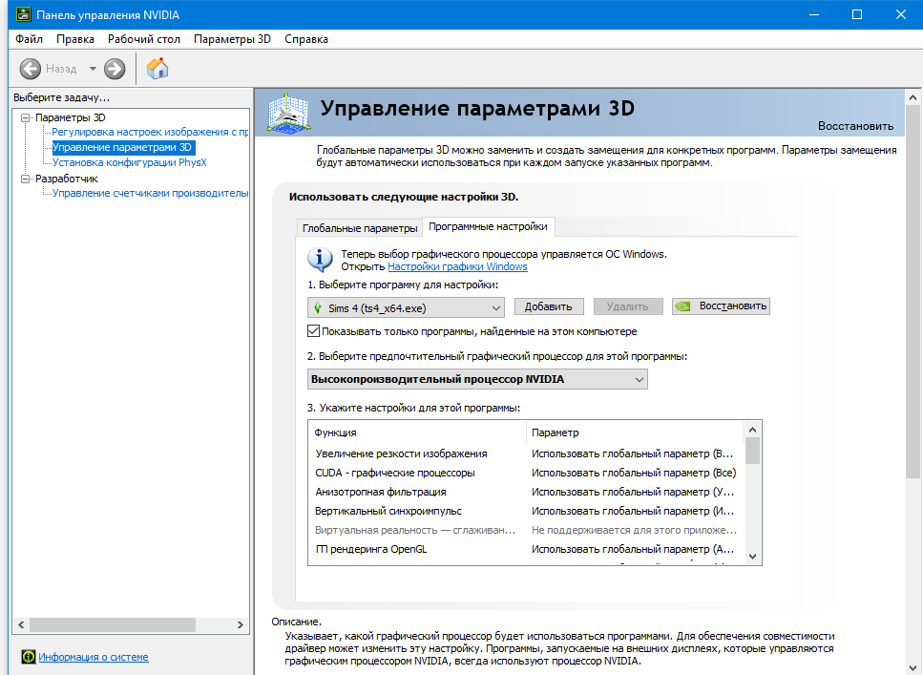Click the main page scroll up arrow
This screenshot has height=675, width=923.
point(913,97)
